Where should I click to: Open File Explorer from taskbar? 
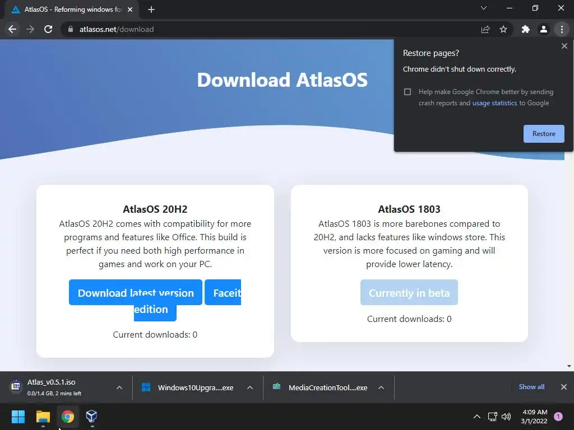pyautogui.click(x=43, y=417)
